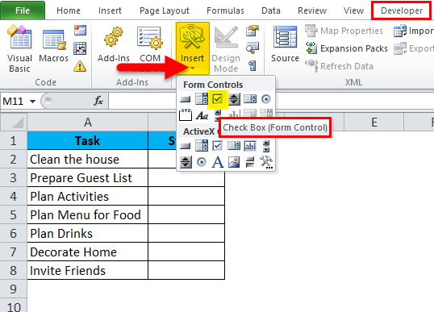
Task: Toggle Use Relative References icon
Action: 80,48
